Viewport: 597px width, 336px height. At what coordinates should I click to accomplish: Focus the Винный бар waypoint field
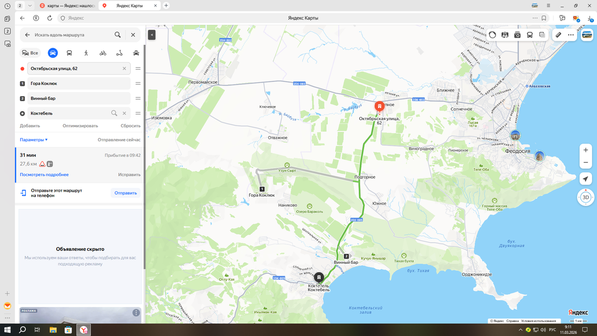tap(79, 99)
